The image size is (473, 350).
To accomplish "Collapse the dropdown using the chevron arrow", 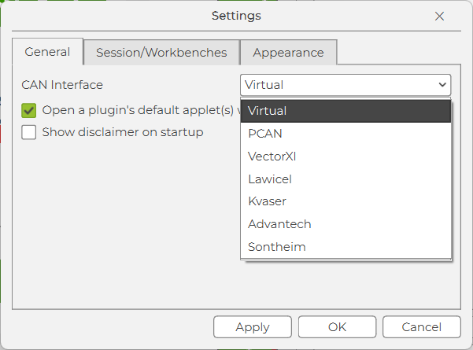I will [x=442, y=85].
